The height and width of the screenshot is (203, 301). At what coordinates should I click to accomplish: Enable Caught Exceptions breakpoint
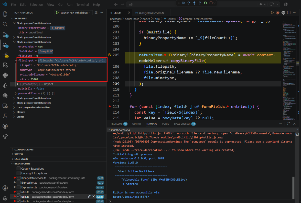point(19,168)
